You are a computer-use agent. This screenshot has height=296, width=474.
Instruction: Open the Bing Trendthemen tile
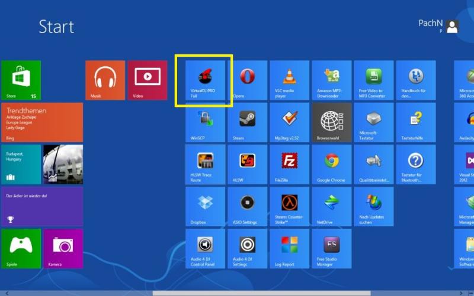(42, 122)
